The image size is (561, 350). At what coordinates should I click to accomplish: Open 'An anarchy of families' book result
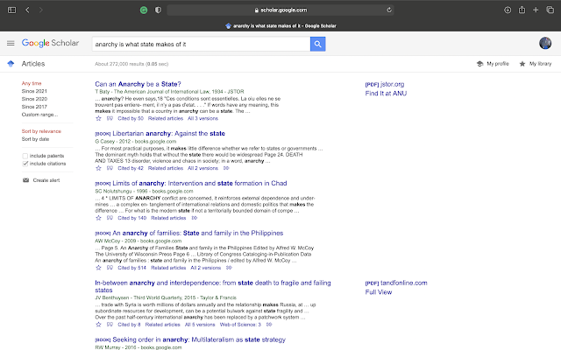(197, 233)
